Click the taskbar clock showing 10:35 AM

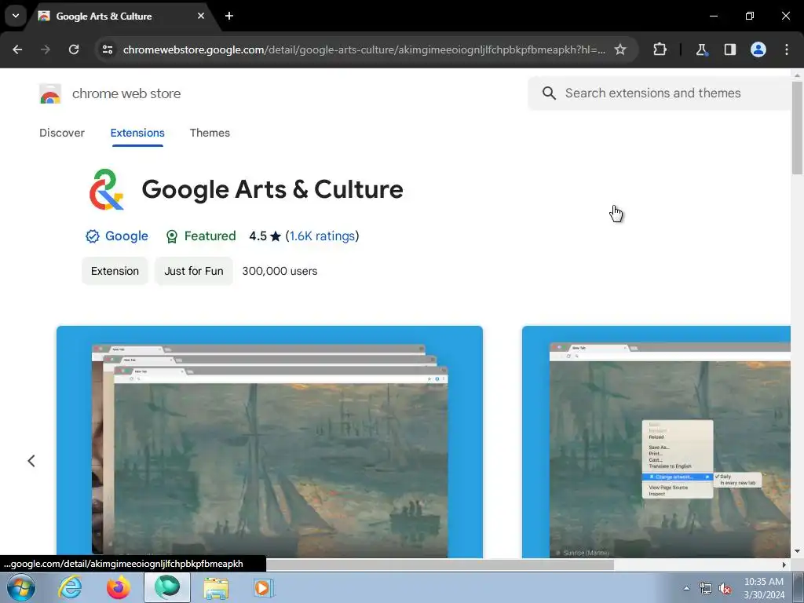[764, 588]
